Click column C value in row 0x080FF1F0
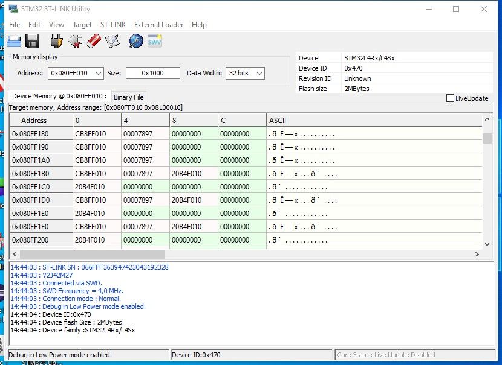This screenshot has width=502, height=365. 242,227
